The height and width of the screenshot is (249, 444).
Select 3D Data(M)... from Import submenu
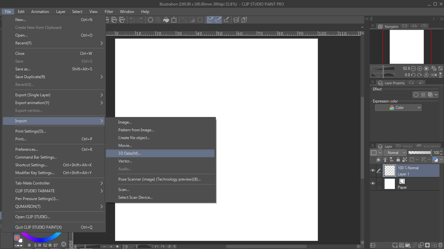click(x=160, y=153)
